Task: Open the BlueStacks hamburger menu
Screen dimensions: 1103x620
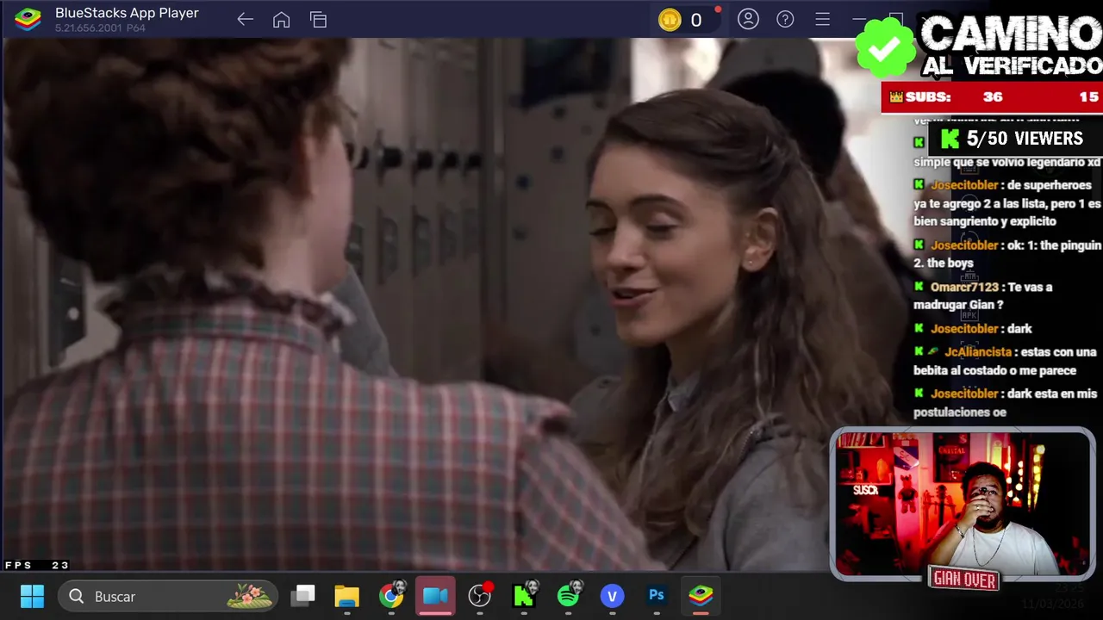Action: 822,19
